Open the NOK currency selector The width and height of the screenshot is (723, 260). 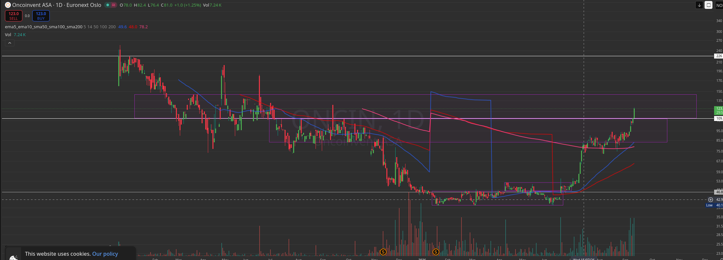pos(719,5)
